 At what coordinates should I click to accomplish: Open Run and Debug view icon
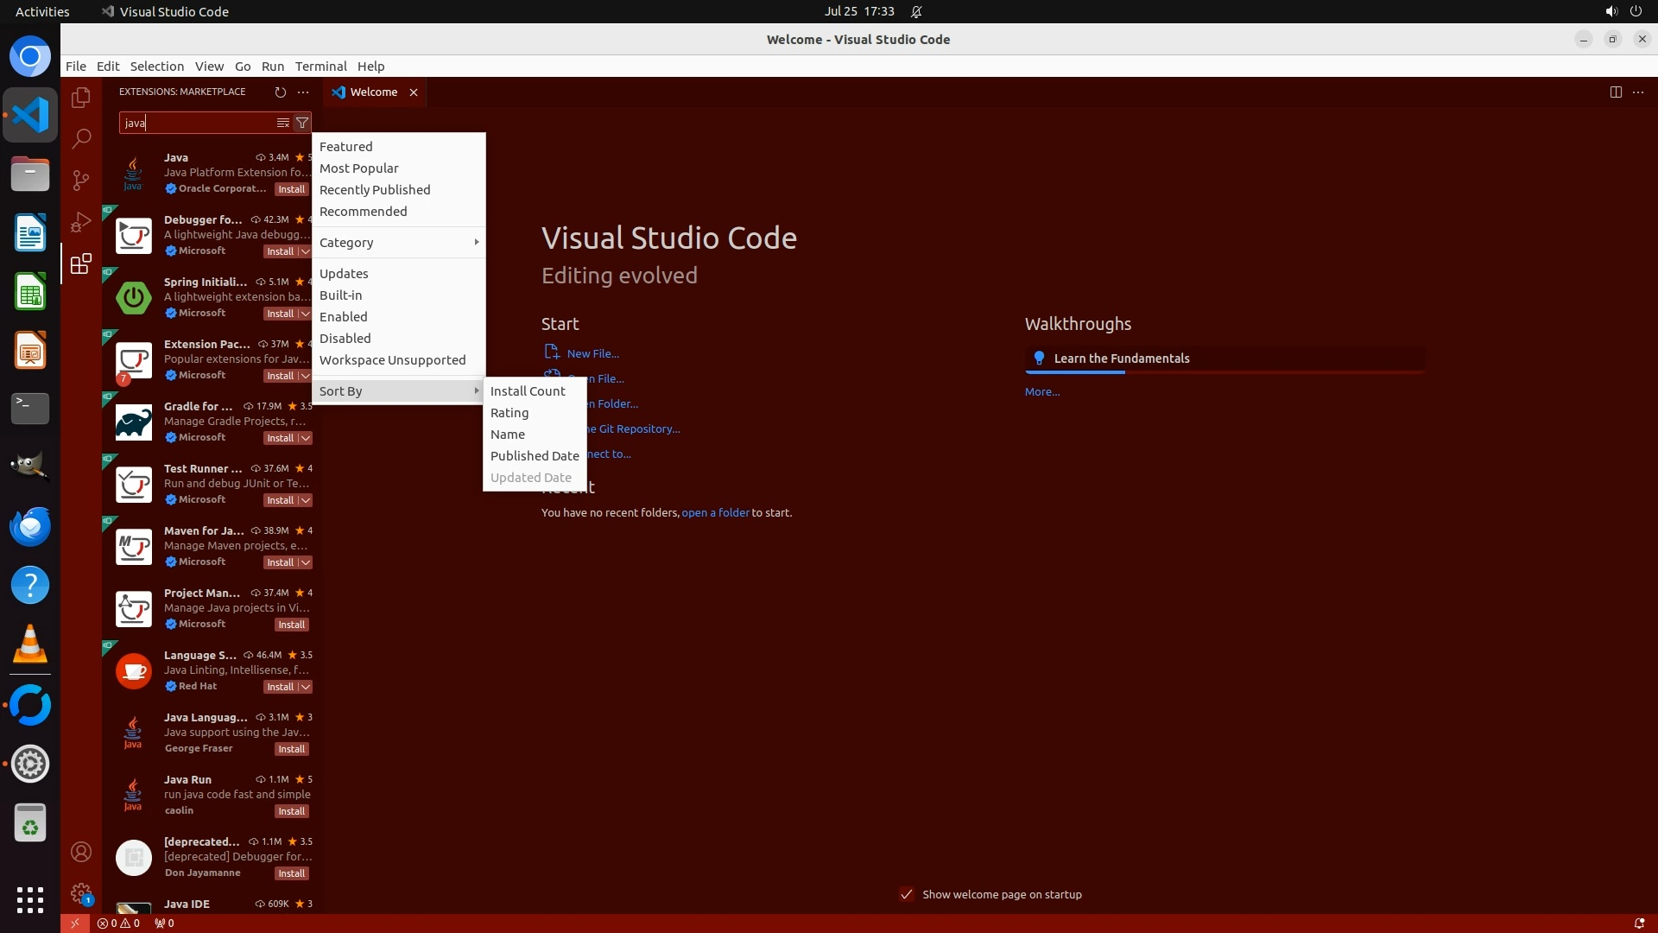[x=81, y=222]
